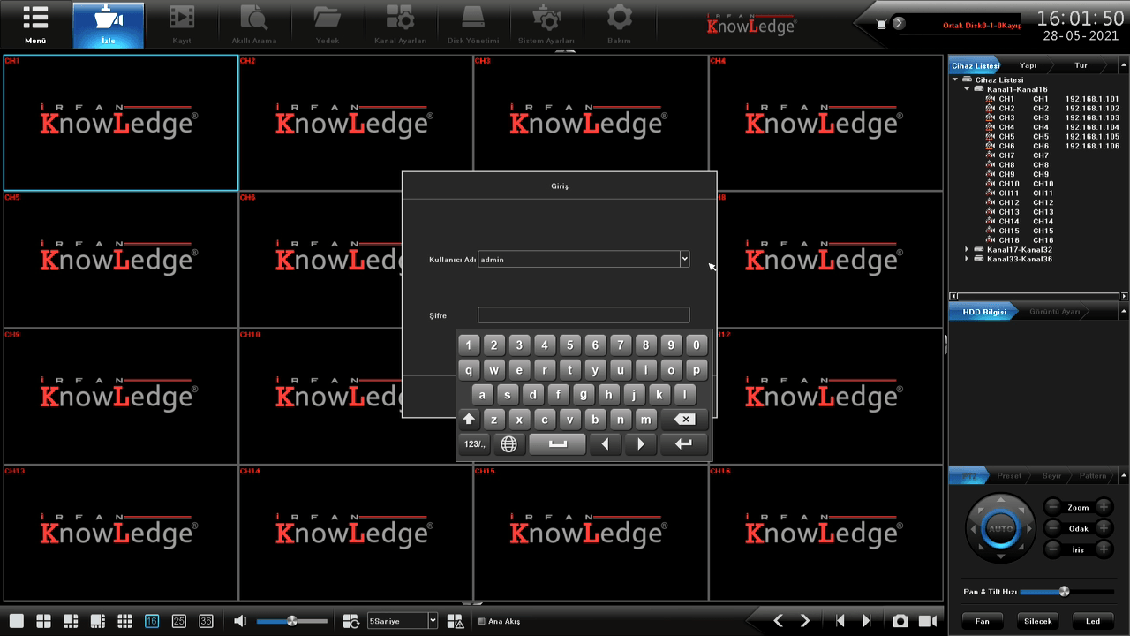1130x636 pixels.
Task: Switch to single-view layout
Action: pos(16,621)
